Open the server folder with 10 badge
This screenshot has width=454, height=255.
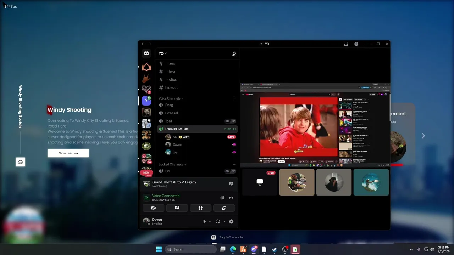tap(146, 158)
